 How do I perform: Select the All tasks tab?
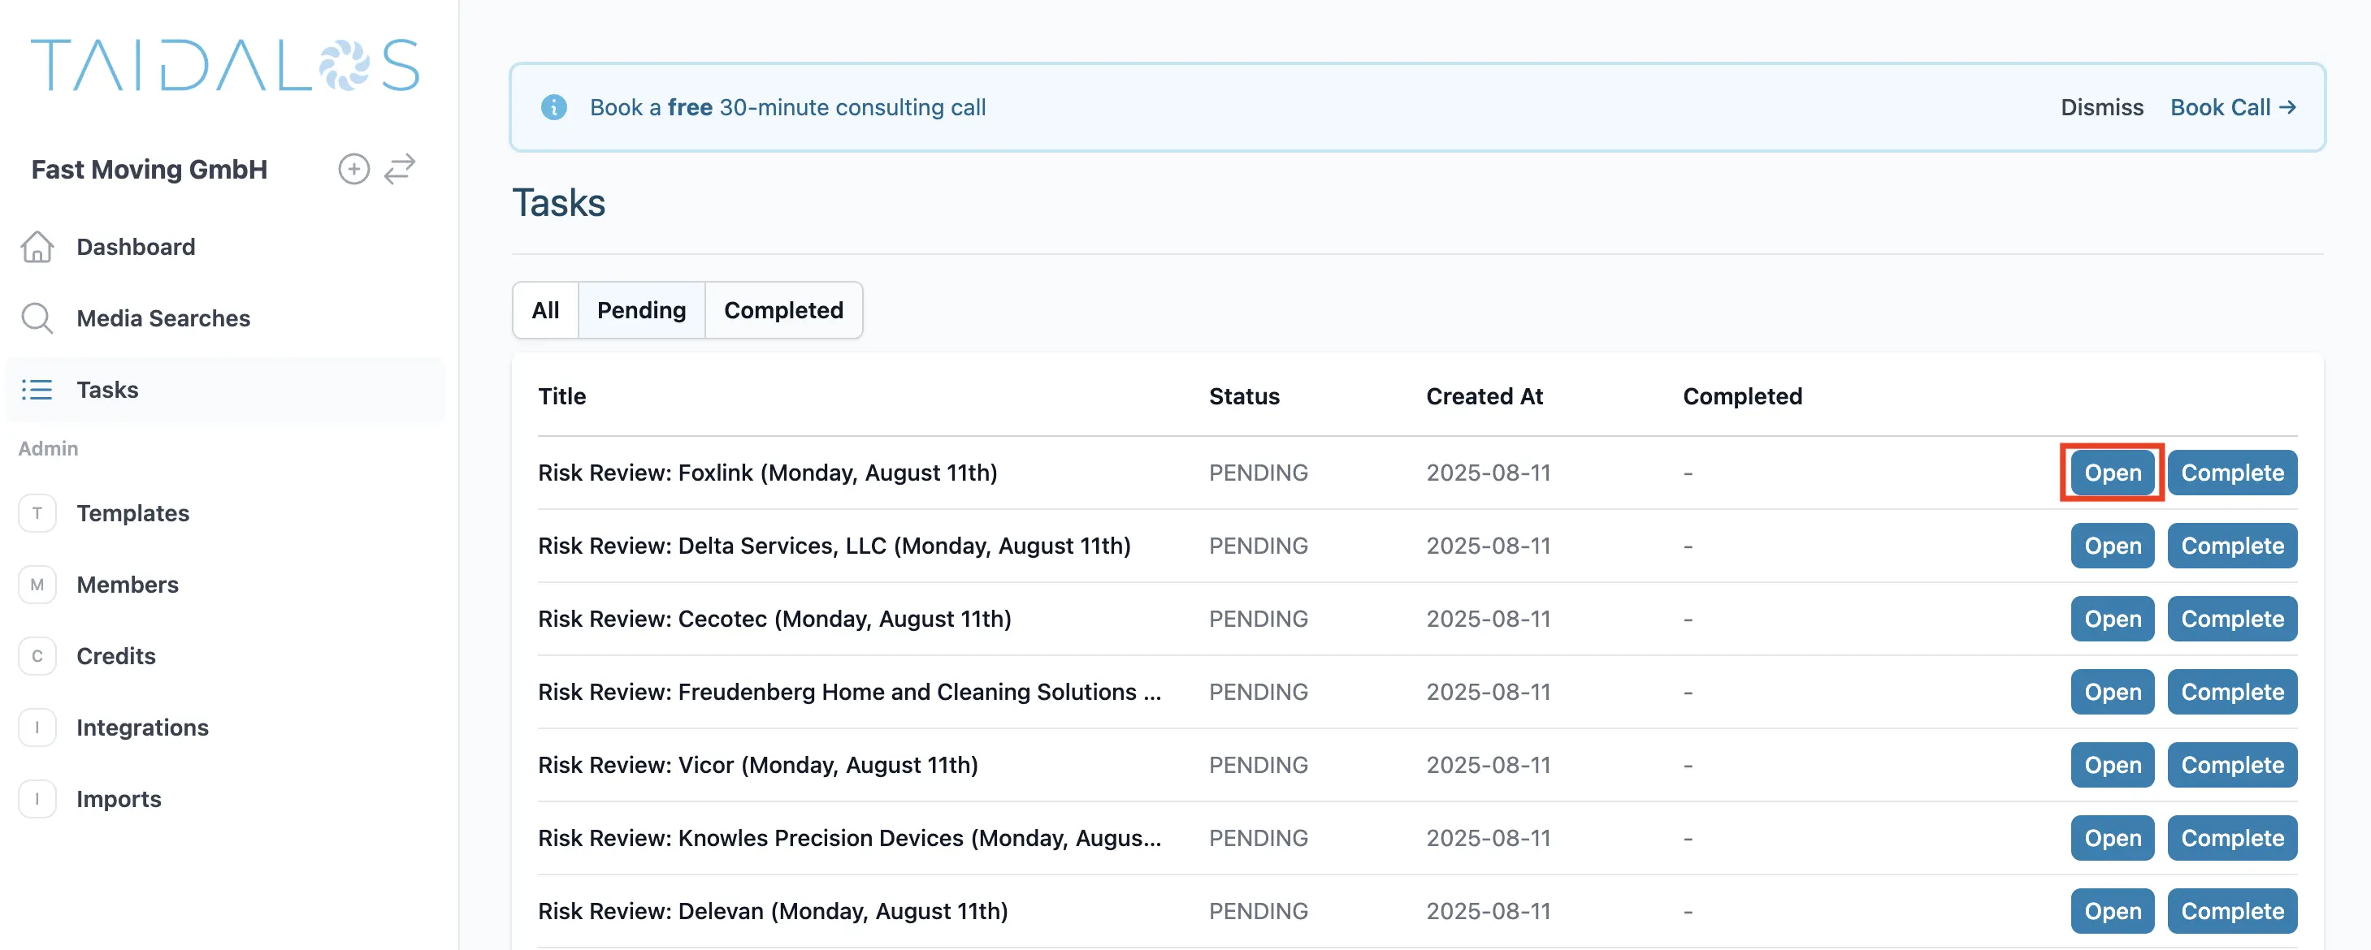pyautogui.click(x=545, y=311)
